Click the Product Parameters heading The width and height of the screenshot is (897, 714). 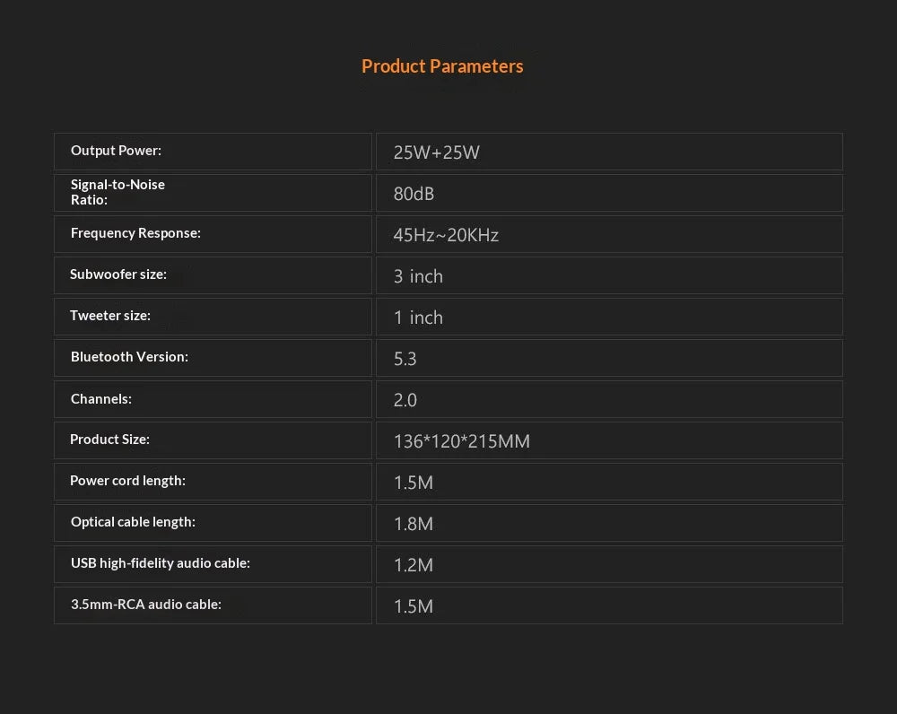coord(442,66)
